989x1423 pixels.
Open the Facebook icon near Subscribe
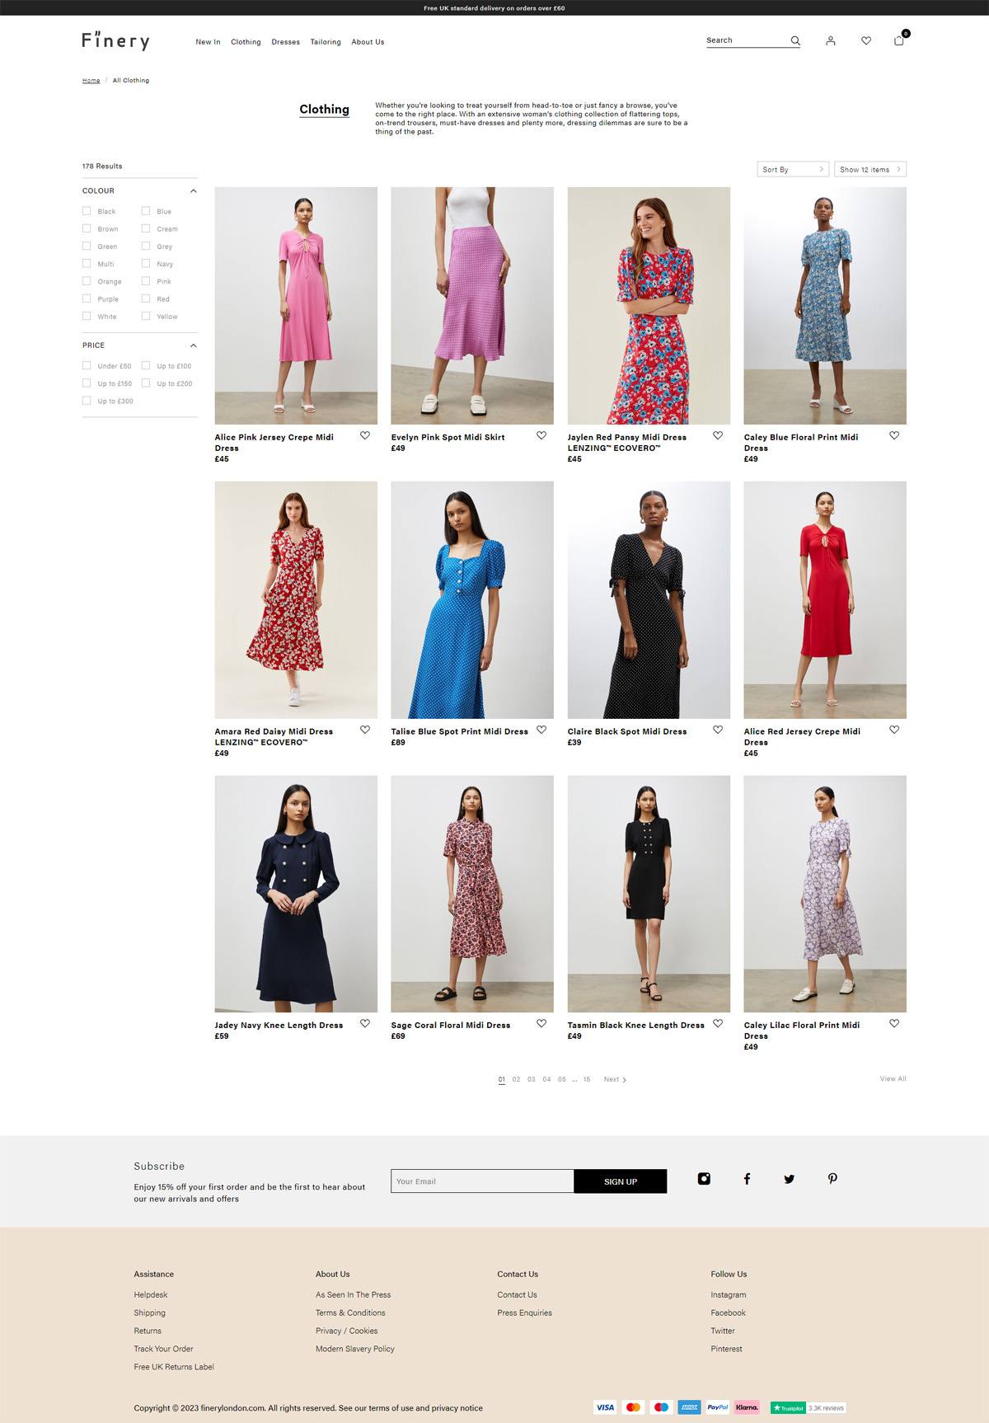click(x=747, y=1179)
